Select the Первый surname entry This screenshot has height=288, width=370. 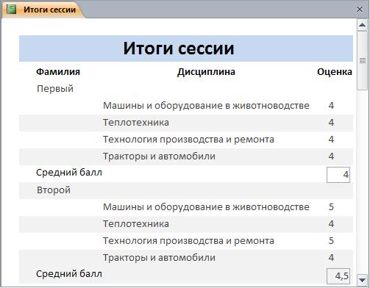[55, 89]
